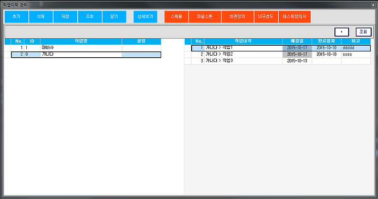Click empty 설명 cell of 가나다 row

click(x=141, y=55)
